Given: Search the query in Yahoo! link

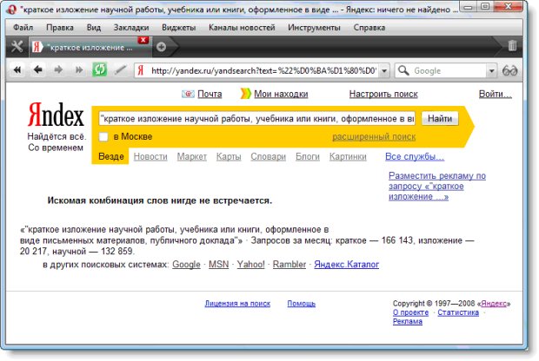Looking at the screenshot, I should click(x=251, y=264).
